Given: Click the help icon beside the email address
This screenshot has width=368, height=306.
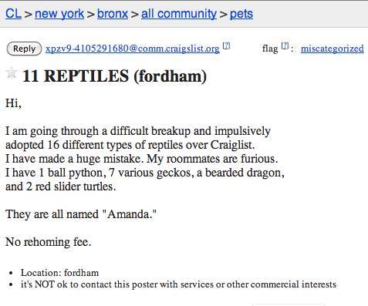Looking at the screenshot, I should (x=226, y=45).
